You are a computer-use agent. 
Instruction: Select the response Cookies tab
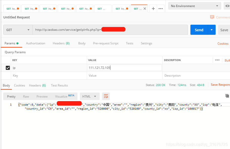click(x=19, y=85)
